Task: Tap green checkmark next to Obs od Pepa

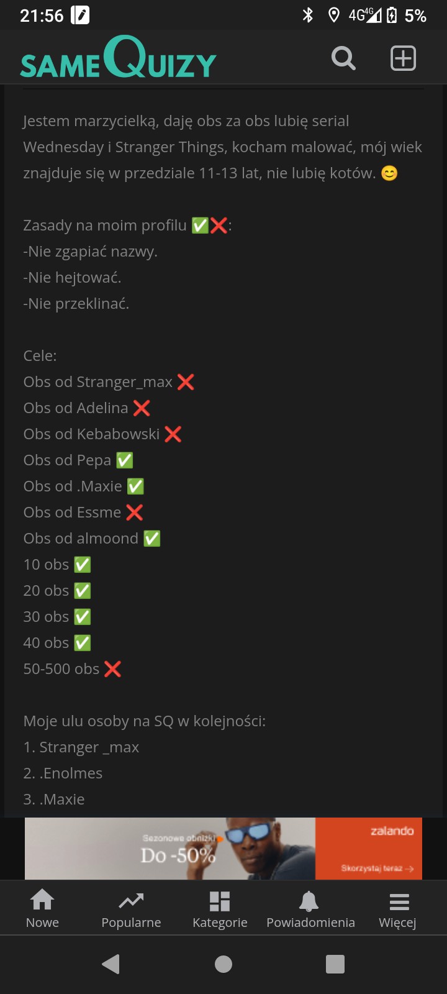Action: 125,460
